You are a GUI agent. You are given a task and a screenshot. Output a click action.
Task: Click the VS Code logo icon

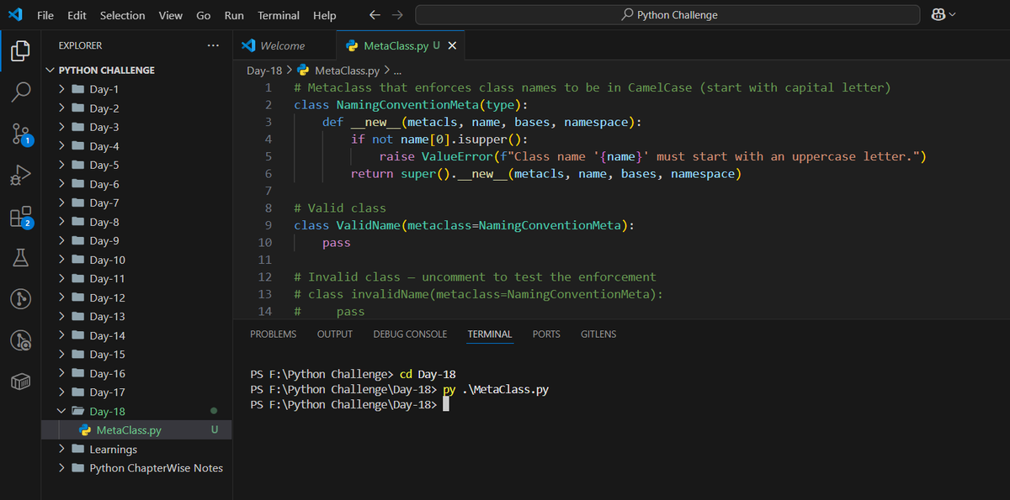(14, 15)
